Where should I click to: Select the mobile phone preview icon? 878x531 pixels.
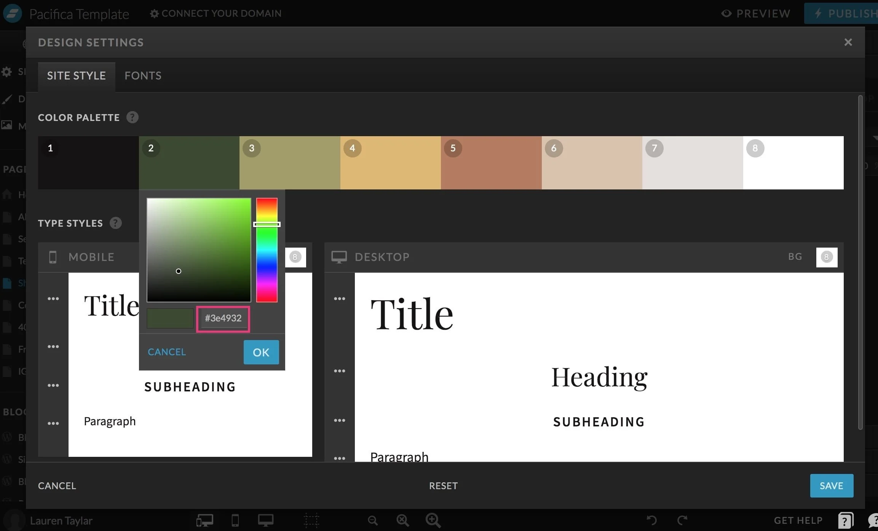tap(235, 520)
